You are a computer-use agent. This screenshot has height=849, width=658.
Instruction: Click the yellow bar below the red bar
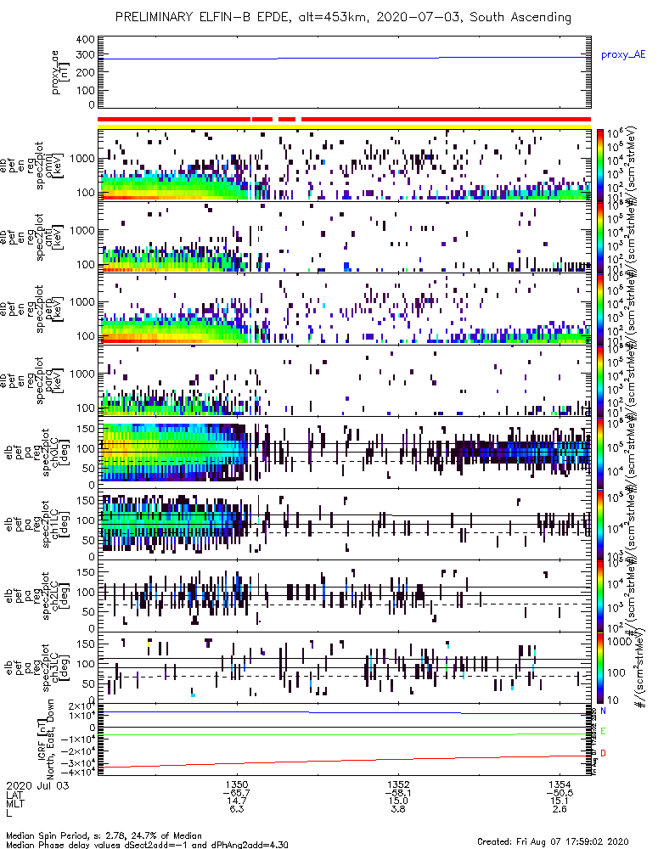(344, 127)
